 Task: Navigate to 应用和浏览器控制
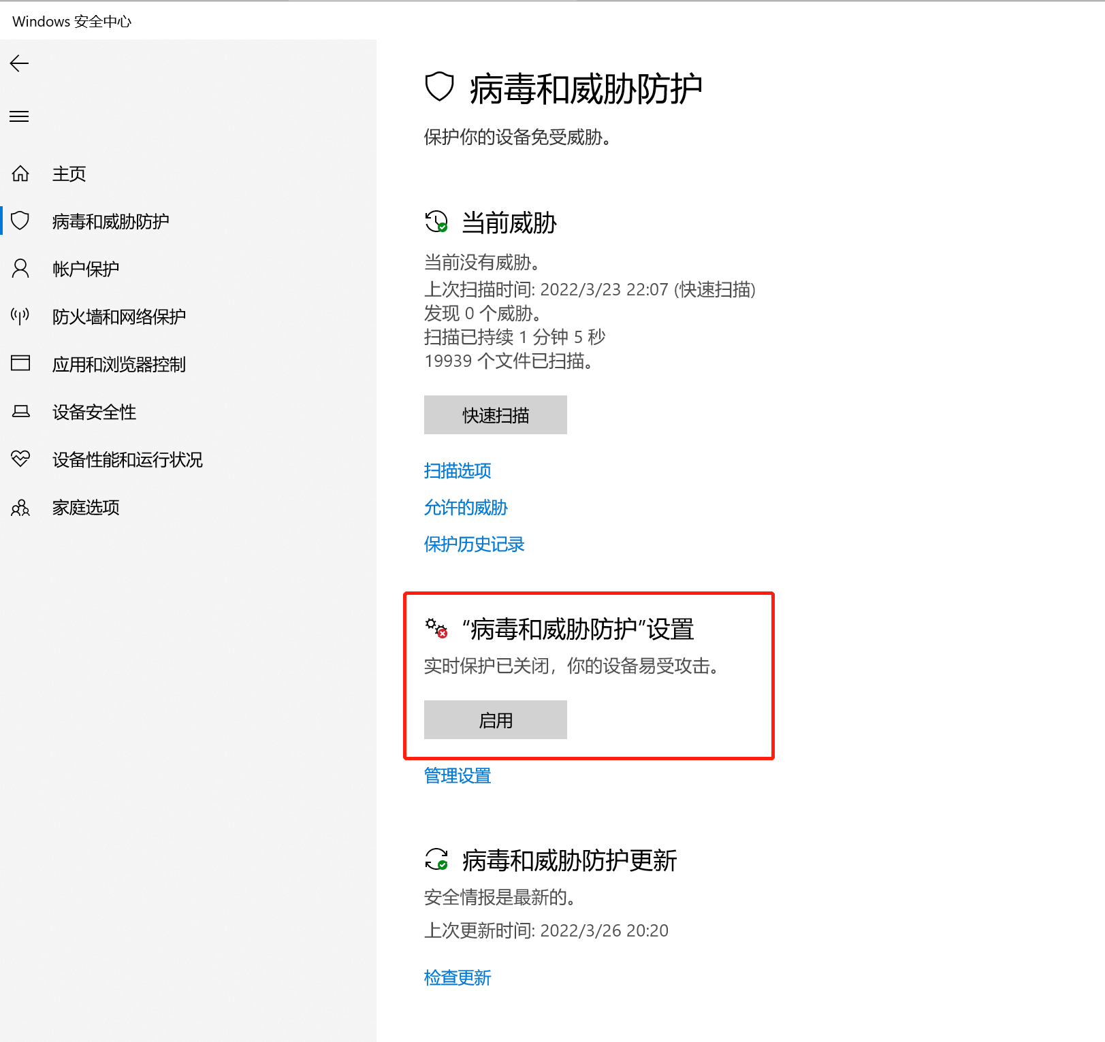point(119,365)
